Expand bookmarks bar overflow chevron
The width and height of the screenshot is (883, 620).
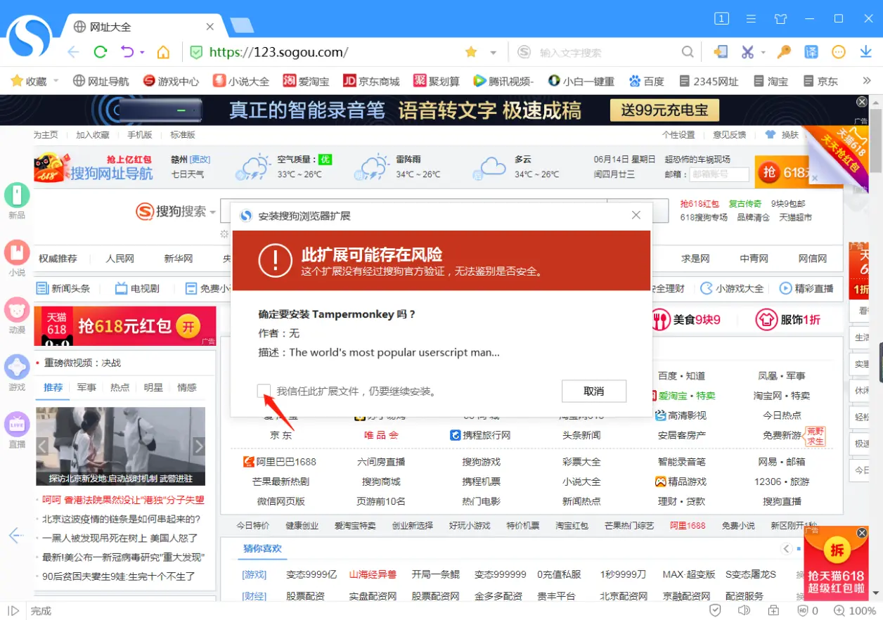point(867,81)
